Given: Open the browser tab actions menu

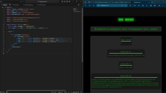Looking at the screenshot, I should pos(89,2).
